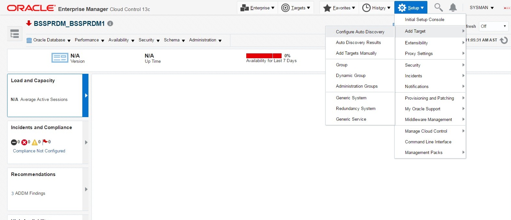Expand the Load and Capacity panel arrow
The width and height of the screenshot is (511, 220).
click(x=86, y=95)
